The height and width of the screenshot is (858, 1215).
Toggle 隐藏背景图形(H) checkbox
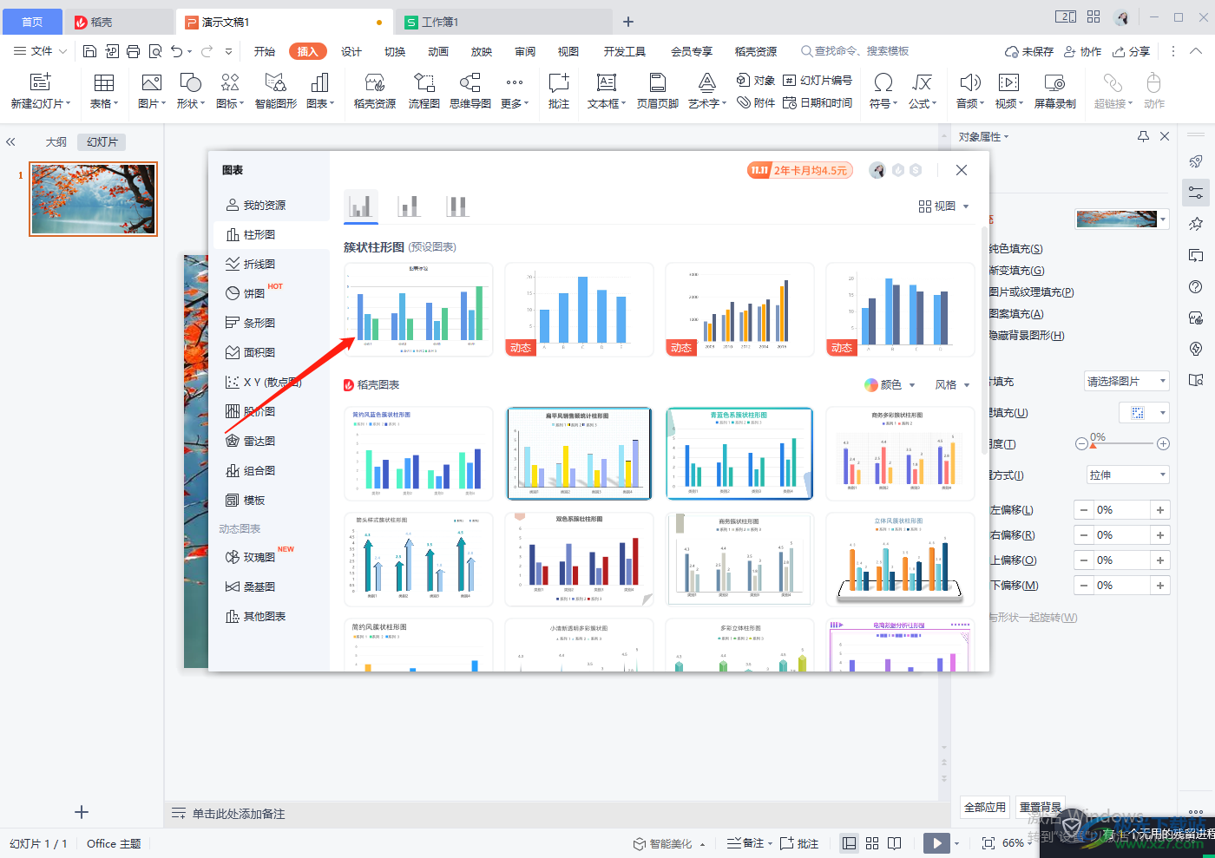tap(1027, 336)
